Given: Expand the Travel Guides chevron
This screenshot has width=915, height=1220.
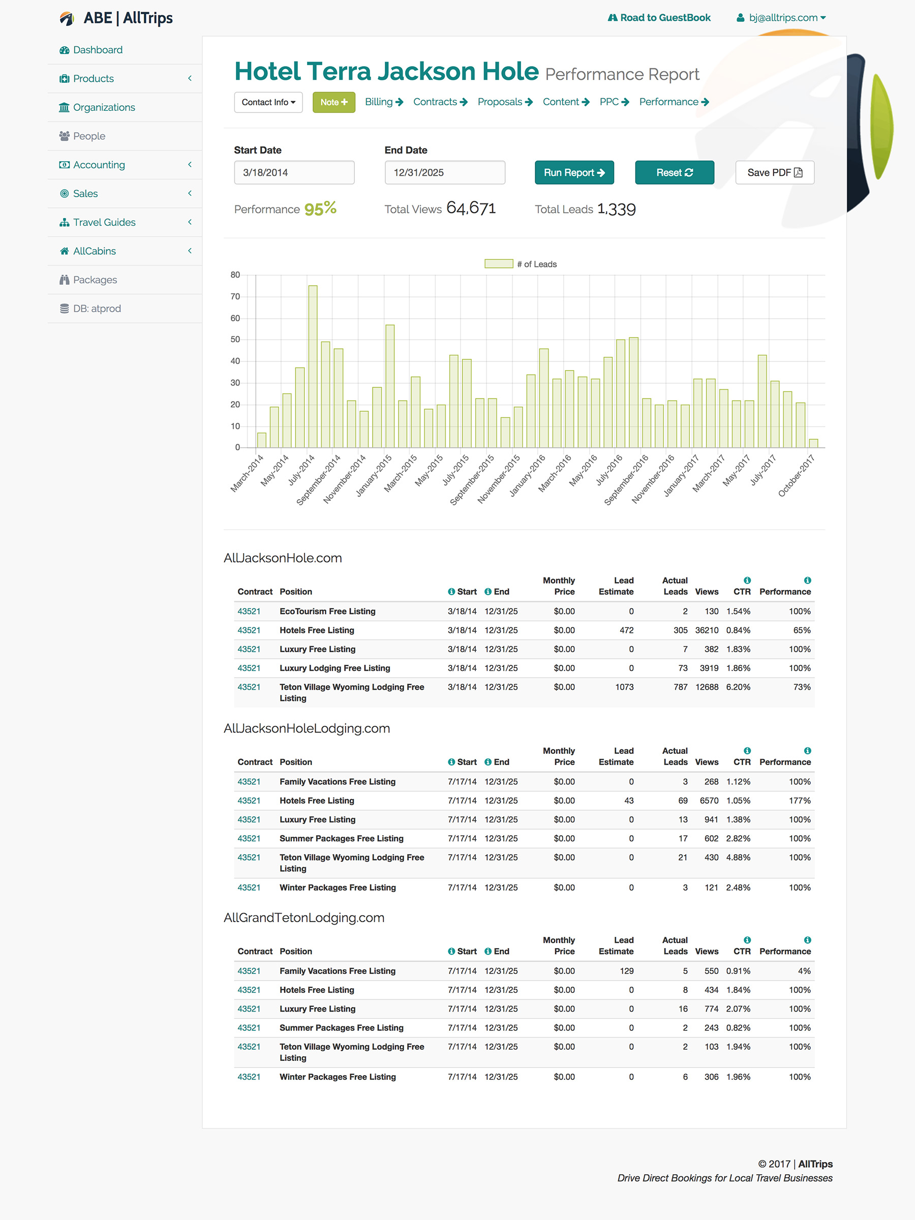Looking at the screenshot, I should tap(189, 222).
